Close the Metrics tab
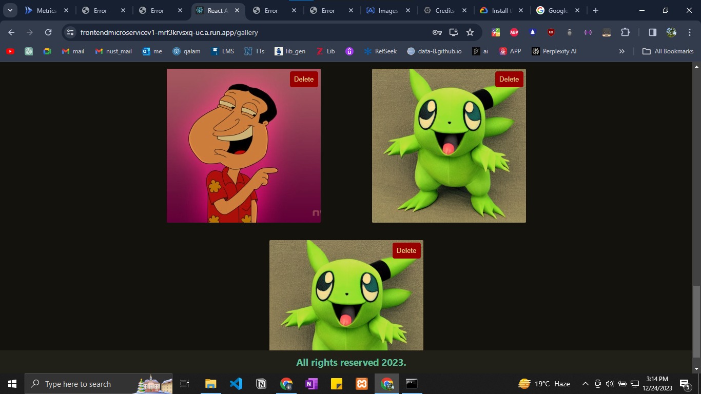Screen dimensions: 701x394 click(66, 10)
